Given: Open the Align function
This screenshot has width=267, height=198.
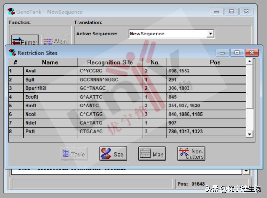Looking at the screenshot, I should click(x=55, y=42).
